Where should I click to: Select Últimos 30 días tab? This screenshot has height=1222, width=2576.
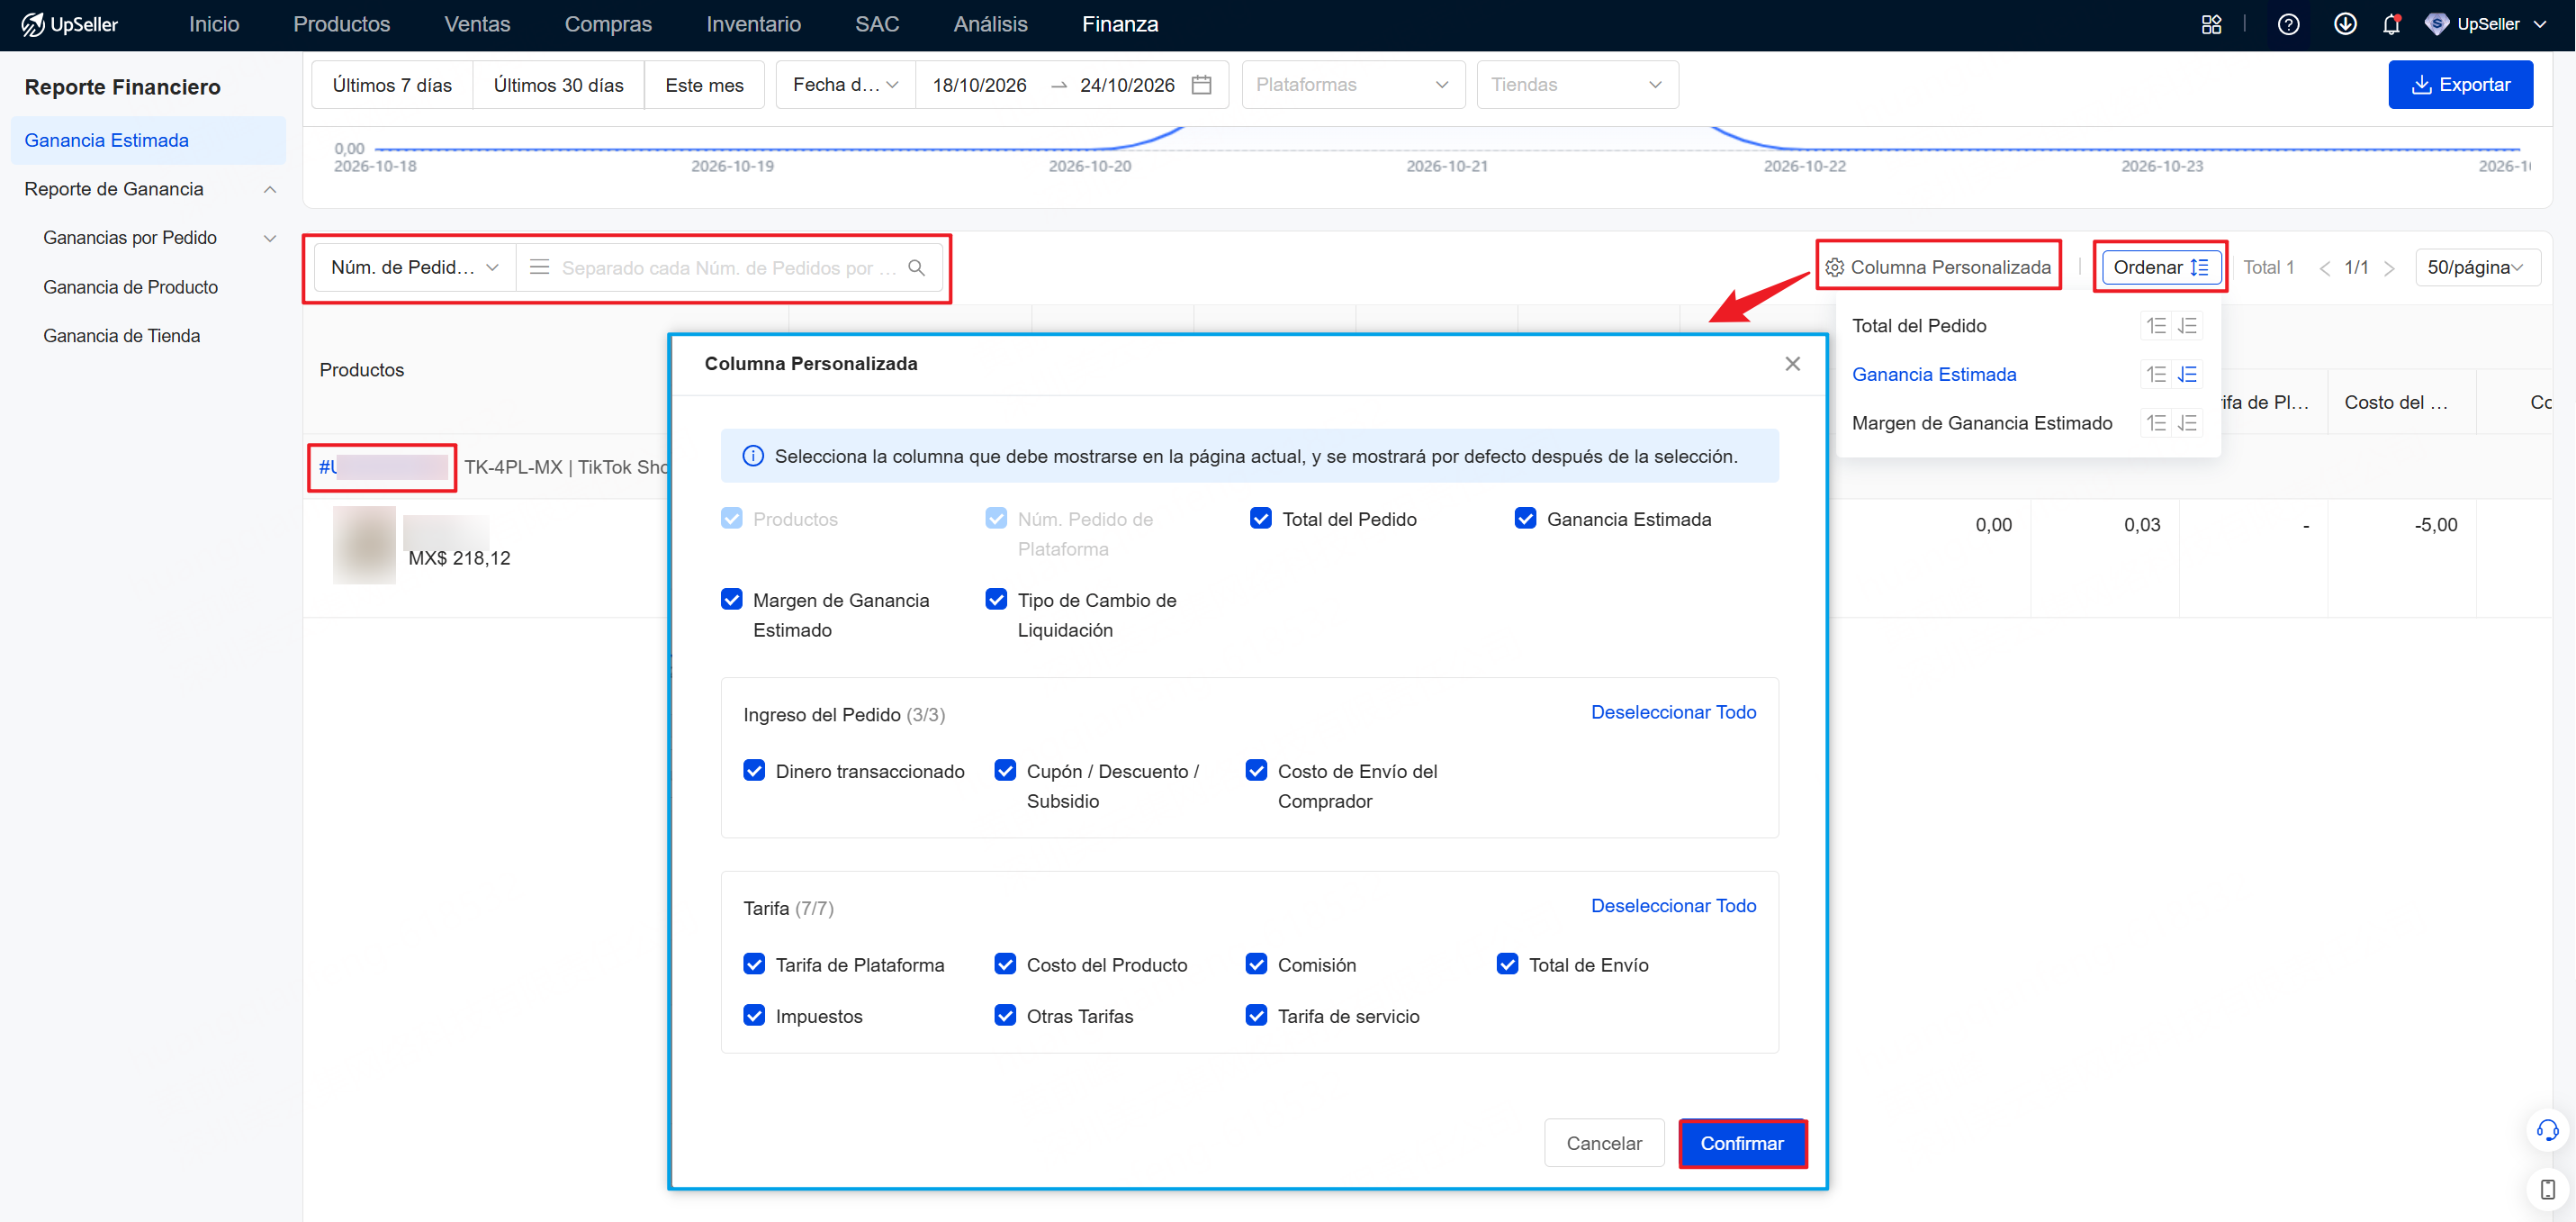pos(558,85)
